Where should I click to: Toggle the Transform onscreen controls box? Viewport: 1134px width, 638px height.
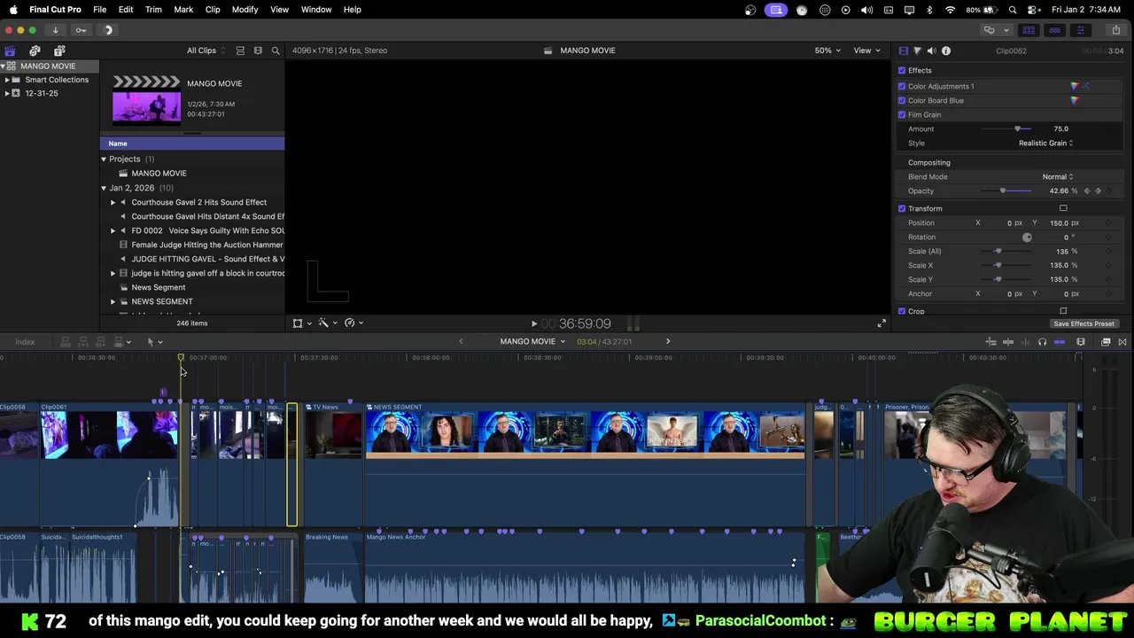coord(1063,208)
